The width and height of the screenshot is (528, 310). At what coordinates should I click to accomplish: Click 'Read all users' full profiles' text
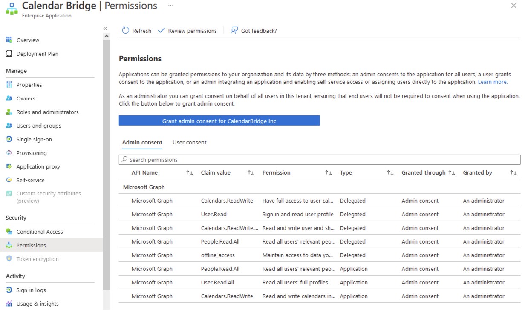295,282
